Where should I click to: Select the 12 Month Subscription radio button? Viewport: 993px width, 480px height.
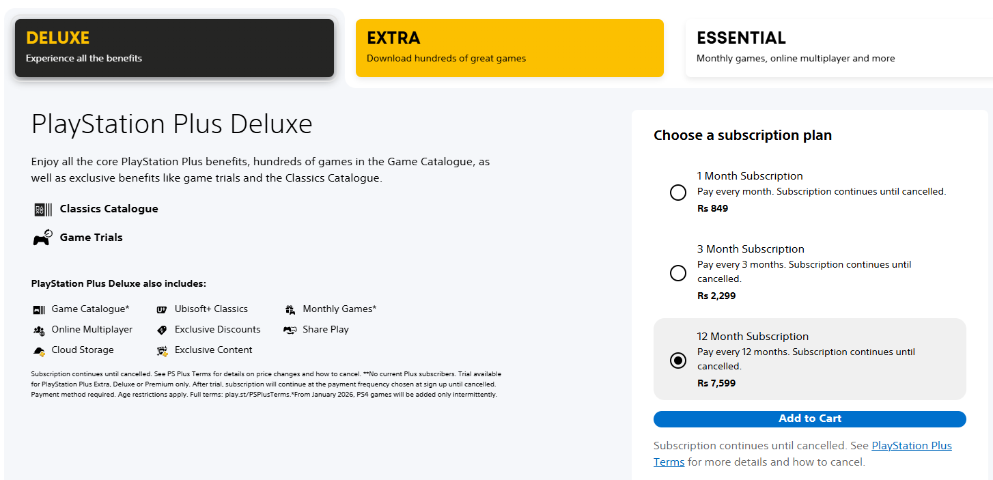click(x=678, y=361)
